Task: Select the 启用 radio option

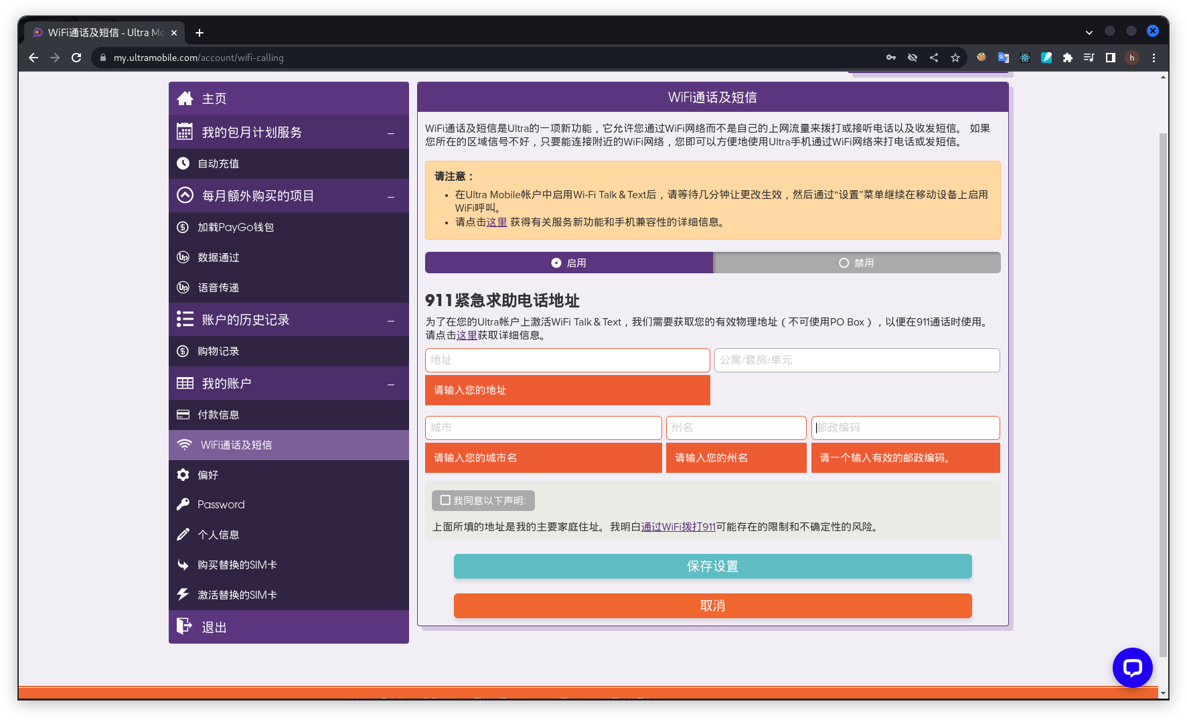Action: point(569,263)
